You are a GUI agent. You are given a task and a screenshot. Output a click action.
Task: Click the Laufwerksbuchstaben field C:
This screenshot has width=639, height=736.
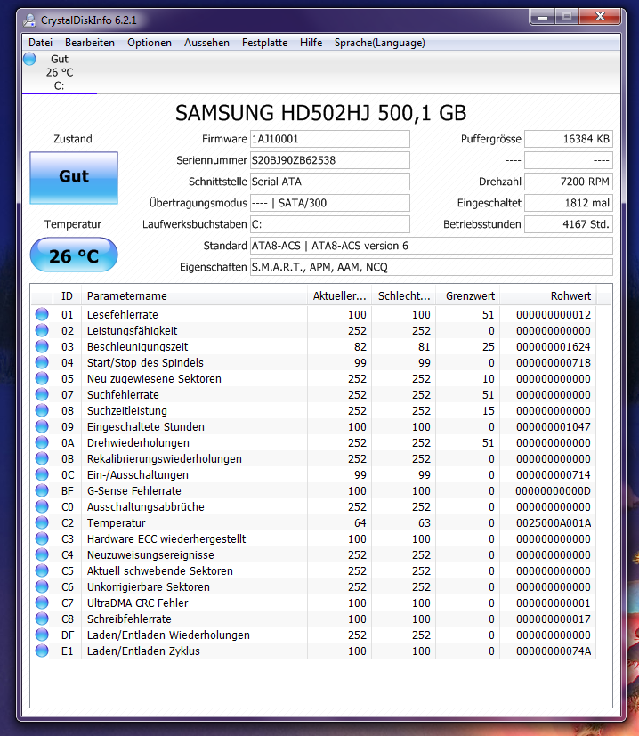329,224
